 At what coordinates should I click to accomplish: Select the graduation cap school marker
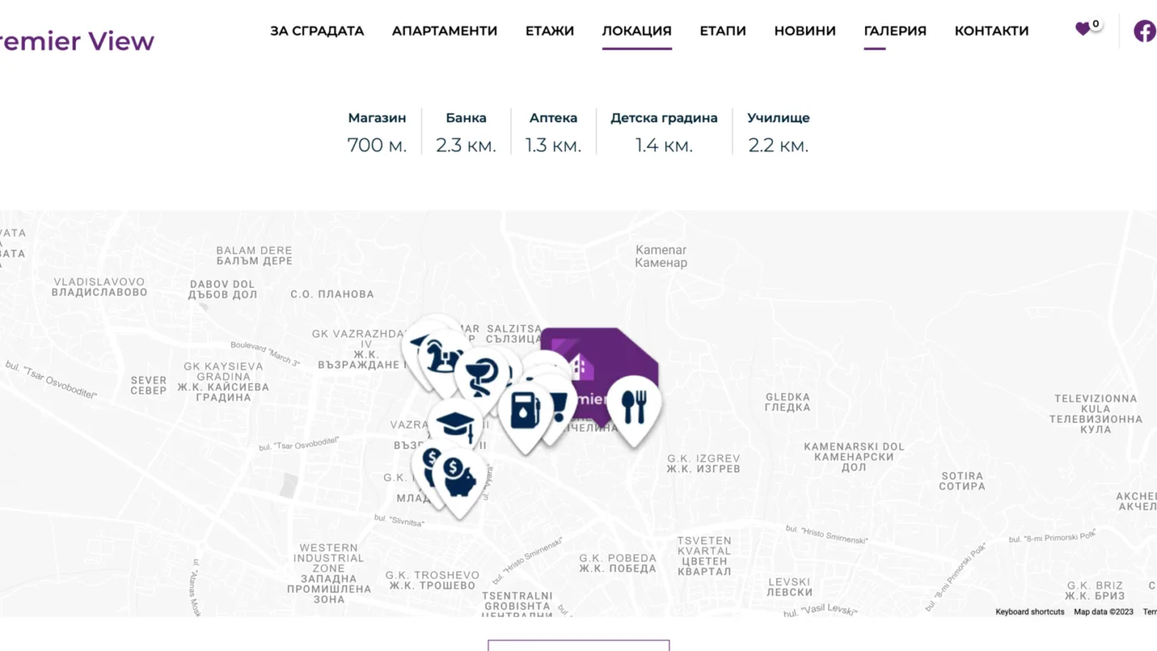[x=455, y=425]
